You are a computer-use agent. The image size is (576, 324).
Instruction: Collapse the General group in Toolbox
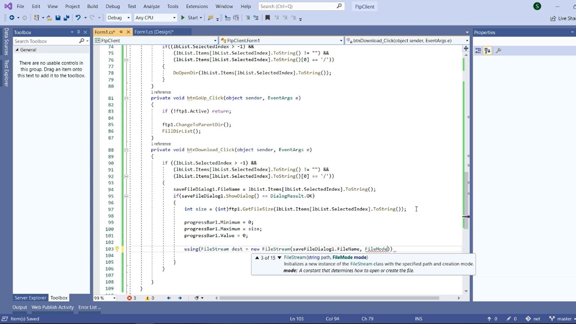coord(17,50)
